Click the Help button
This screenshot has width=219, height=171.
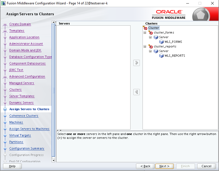12,166
